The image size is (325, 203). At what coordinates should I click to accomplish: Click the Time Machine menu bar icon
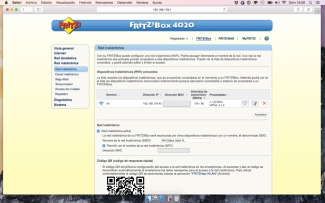(x=262, y=2)
